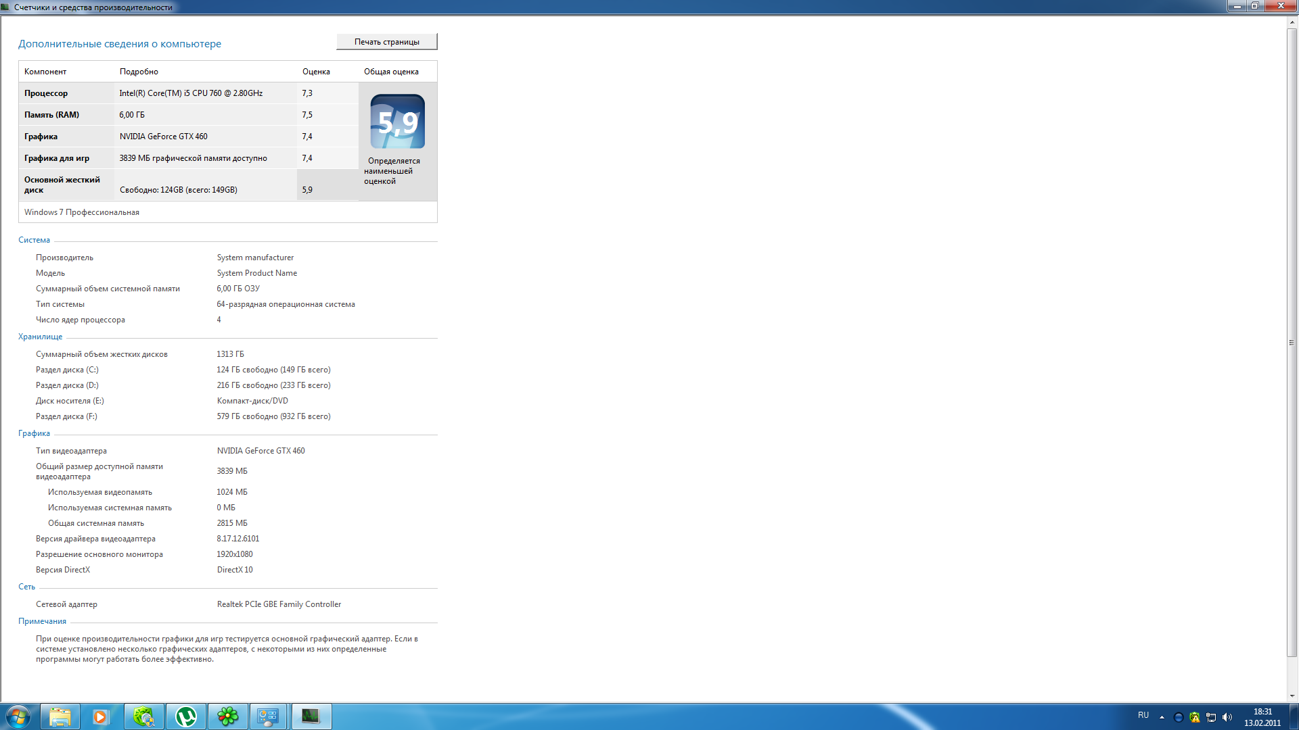Image resolution: width=1299 pixels, height=730 pixels.
Task: Click the 2815 МБ system memory value
Action: (x=232, y=523)
